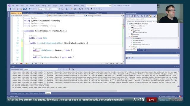Click the split editor icon
The width and height of the screenshot is (190, 106).
click(123, 16)
